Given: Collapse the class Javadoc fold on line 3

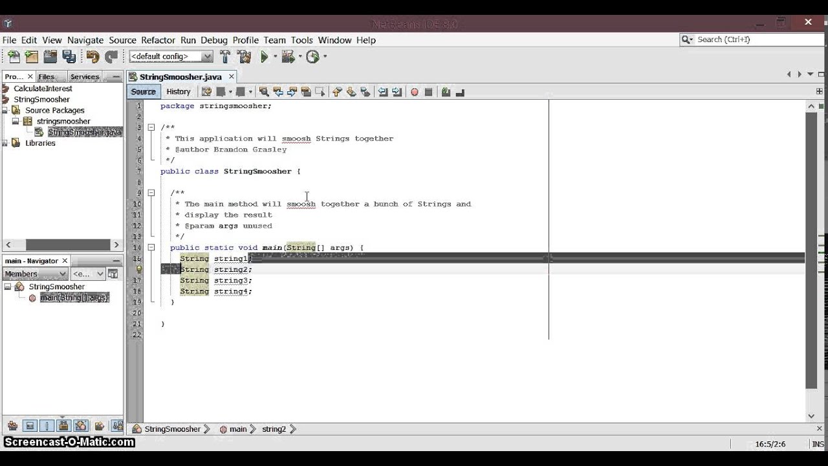Looking at the screenshot, I should (x=151, y=128).
